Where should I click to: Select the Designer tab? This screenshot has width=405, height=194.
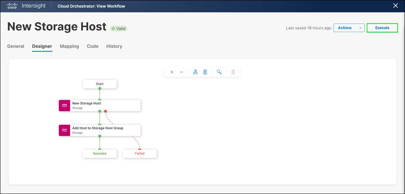point(42,46)
